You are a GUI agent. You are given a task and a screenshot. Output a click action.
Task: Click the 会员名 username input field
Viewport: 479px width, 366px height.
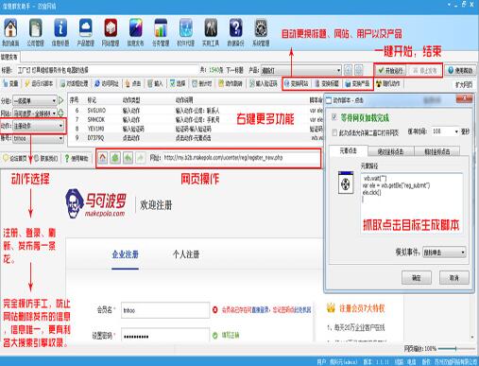coord(165,310)
